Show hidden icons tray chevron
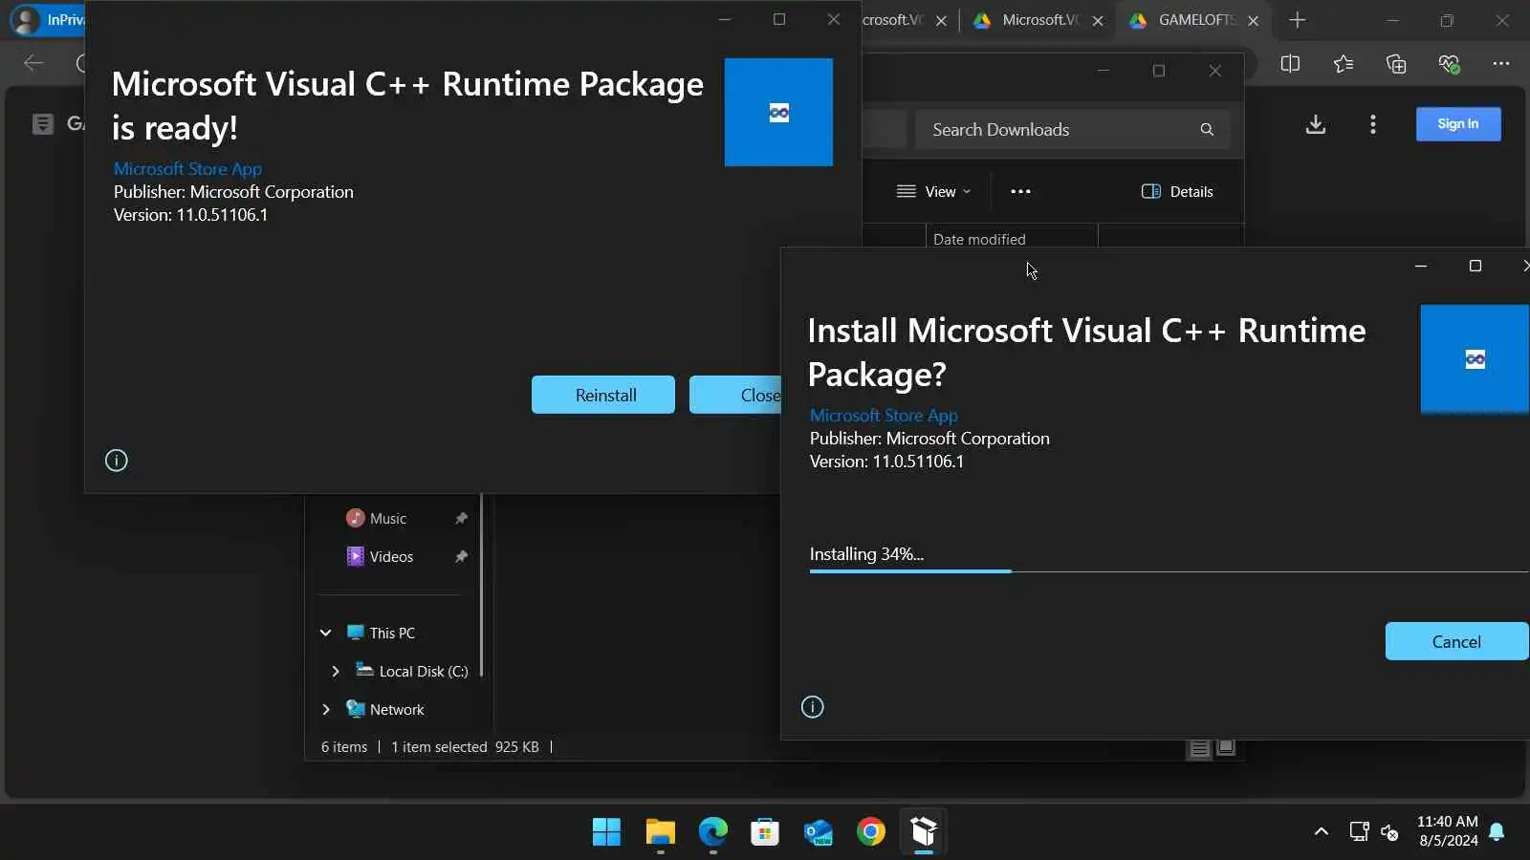The height and width of the screenshot is (860, 1530). click(1321, 832)
